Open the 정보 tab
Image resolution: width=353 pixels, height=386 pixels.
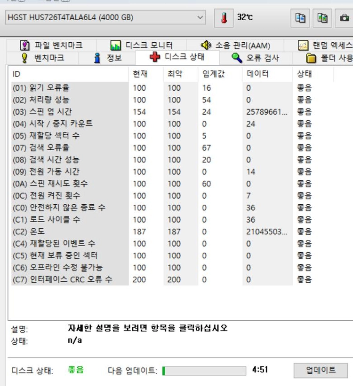point(107,58)
